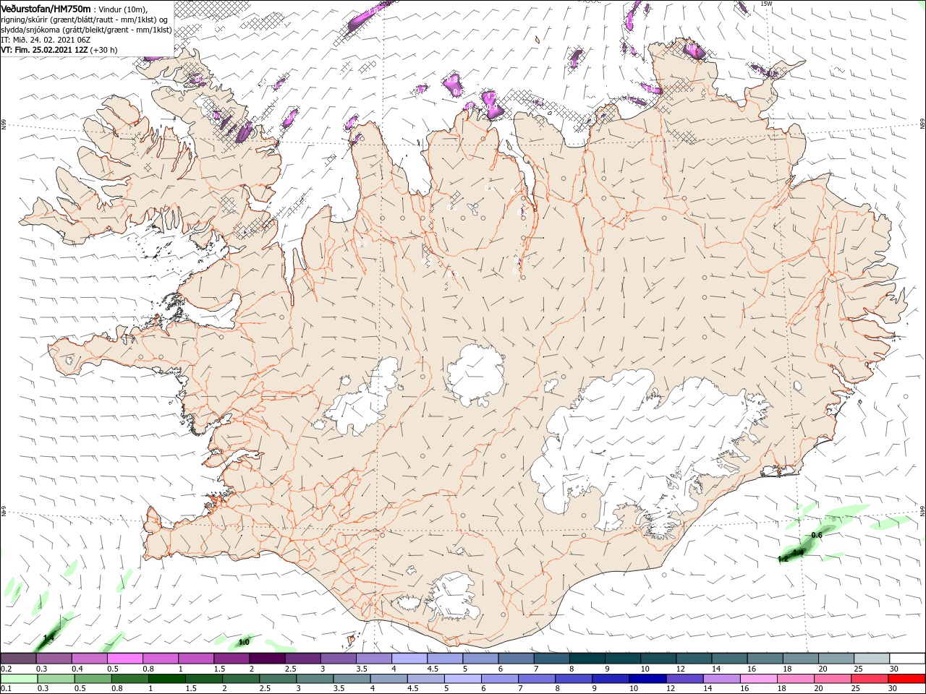Pick the light lavender swatch at 4 in snow scale

coord(409,659)
